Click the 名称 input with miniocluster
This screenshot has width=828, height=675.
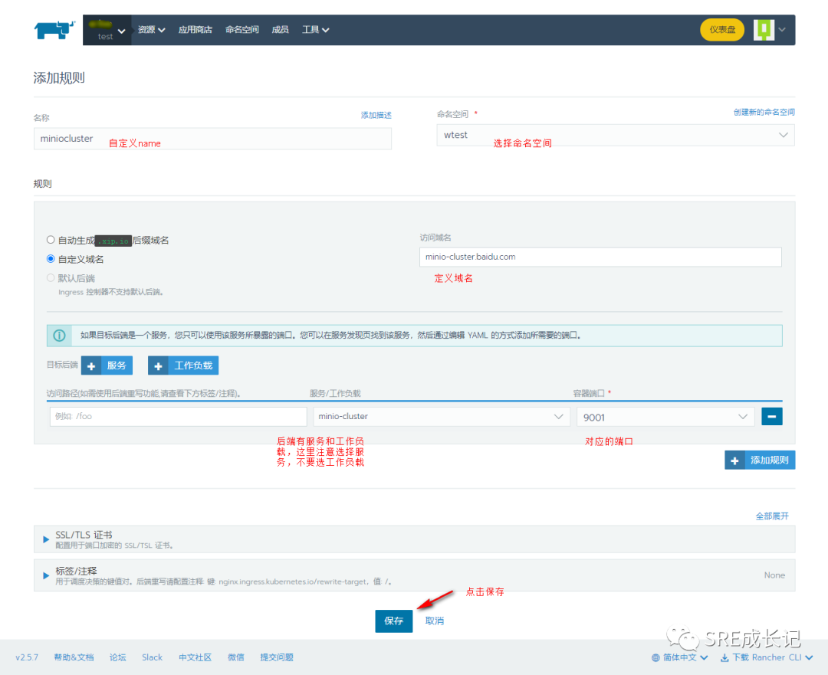(212, 139)
